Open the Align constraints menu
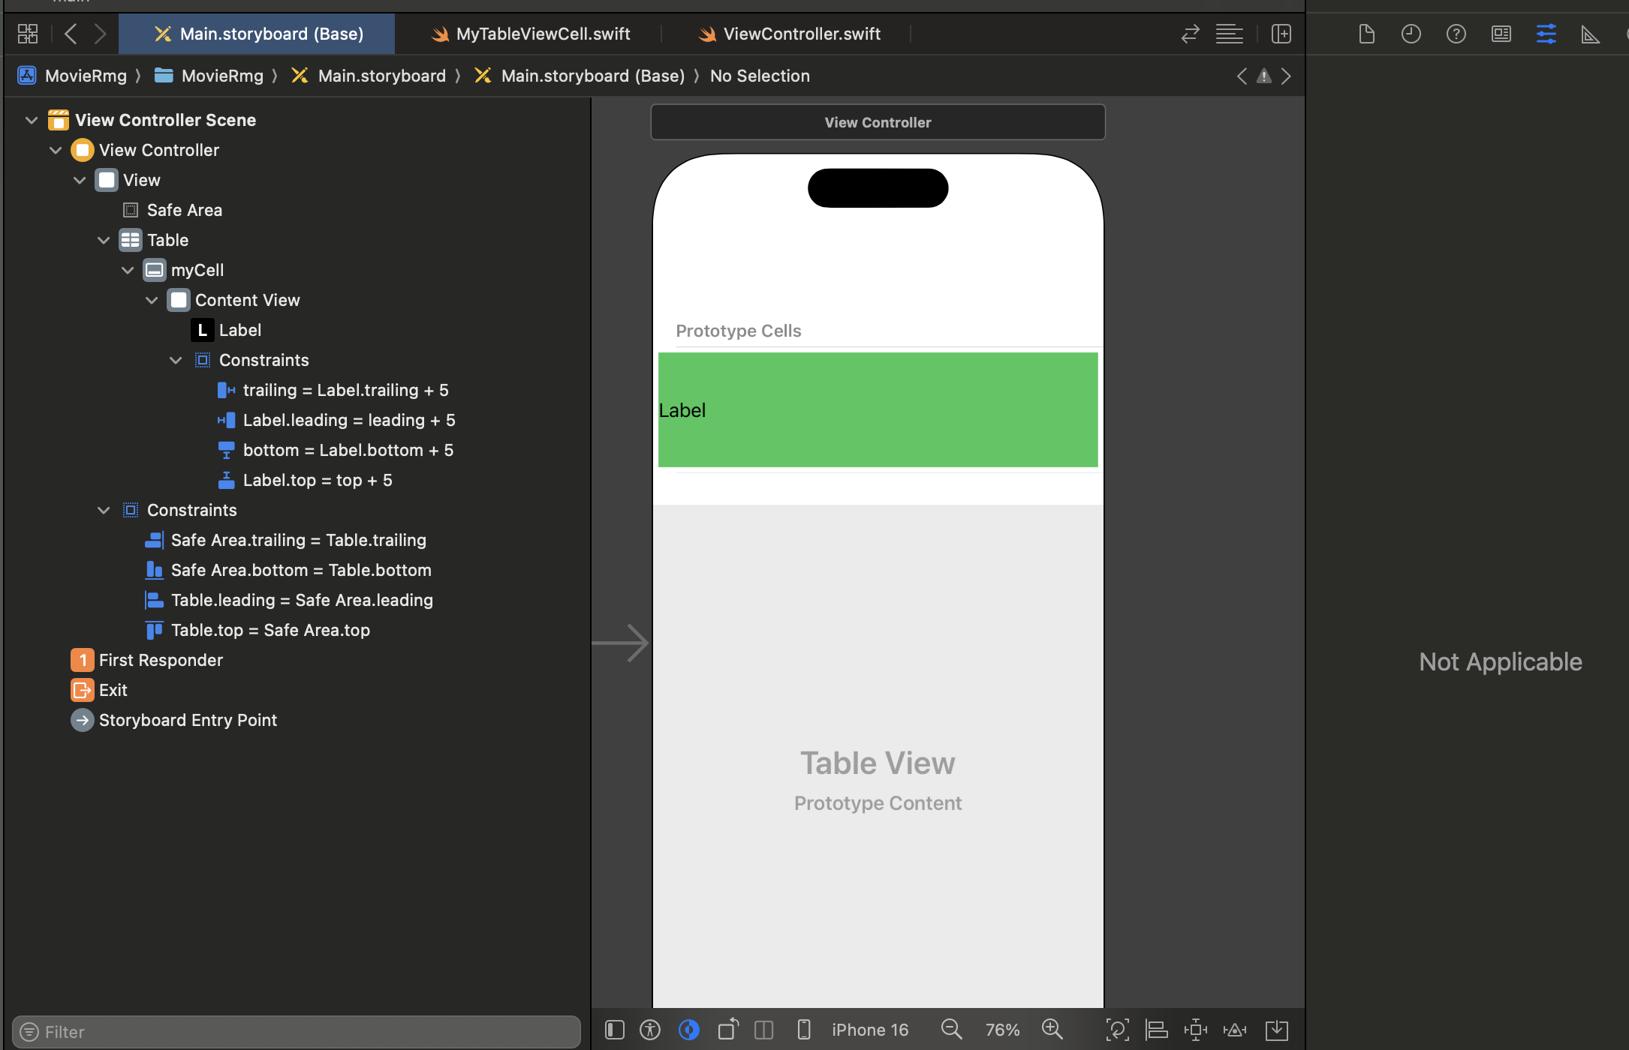This screenshot has width=1629, height=1050. (1157, 1030)
